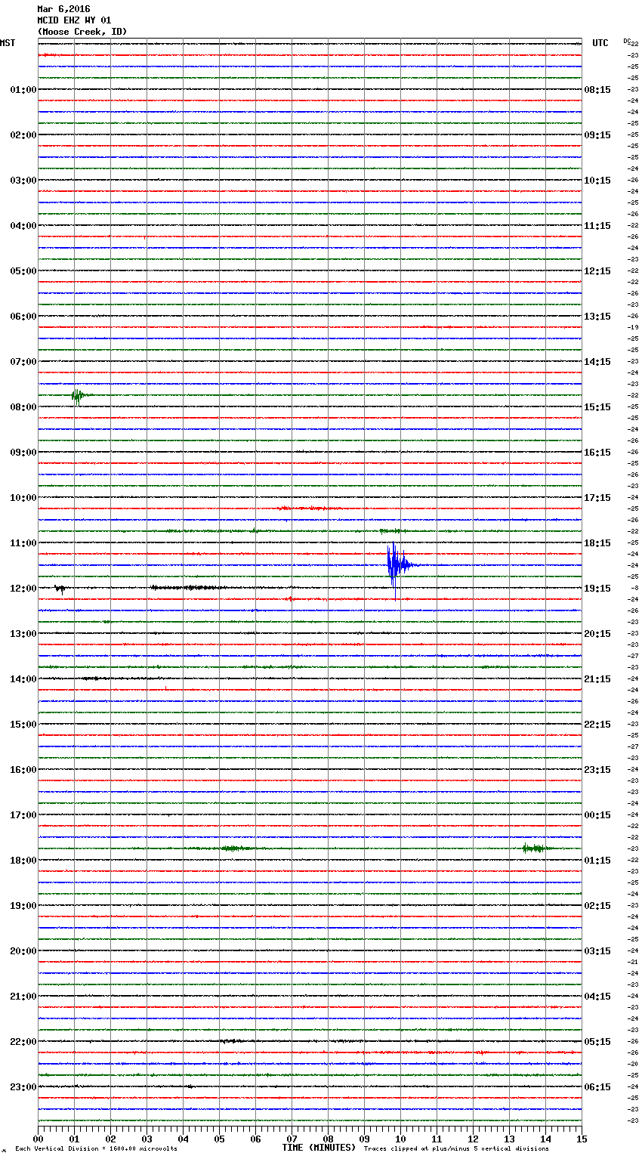Click the 'TIME (MINUTES)' axis title

(x=319, y=1148)
